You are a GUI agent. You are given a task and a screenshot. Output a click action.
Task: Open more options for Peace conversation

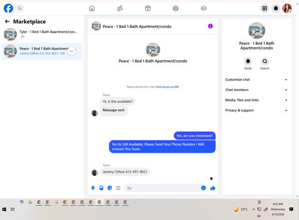click(72, 51)
